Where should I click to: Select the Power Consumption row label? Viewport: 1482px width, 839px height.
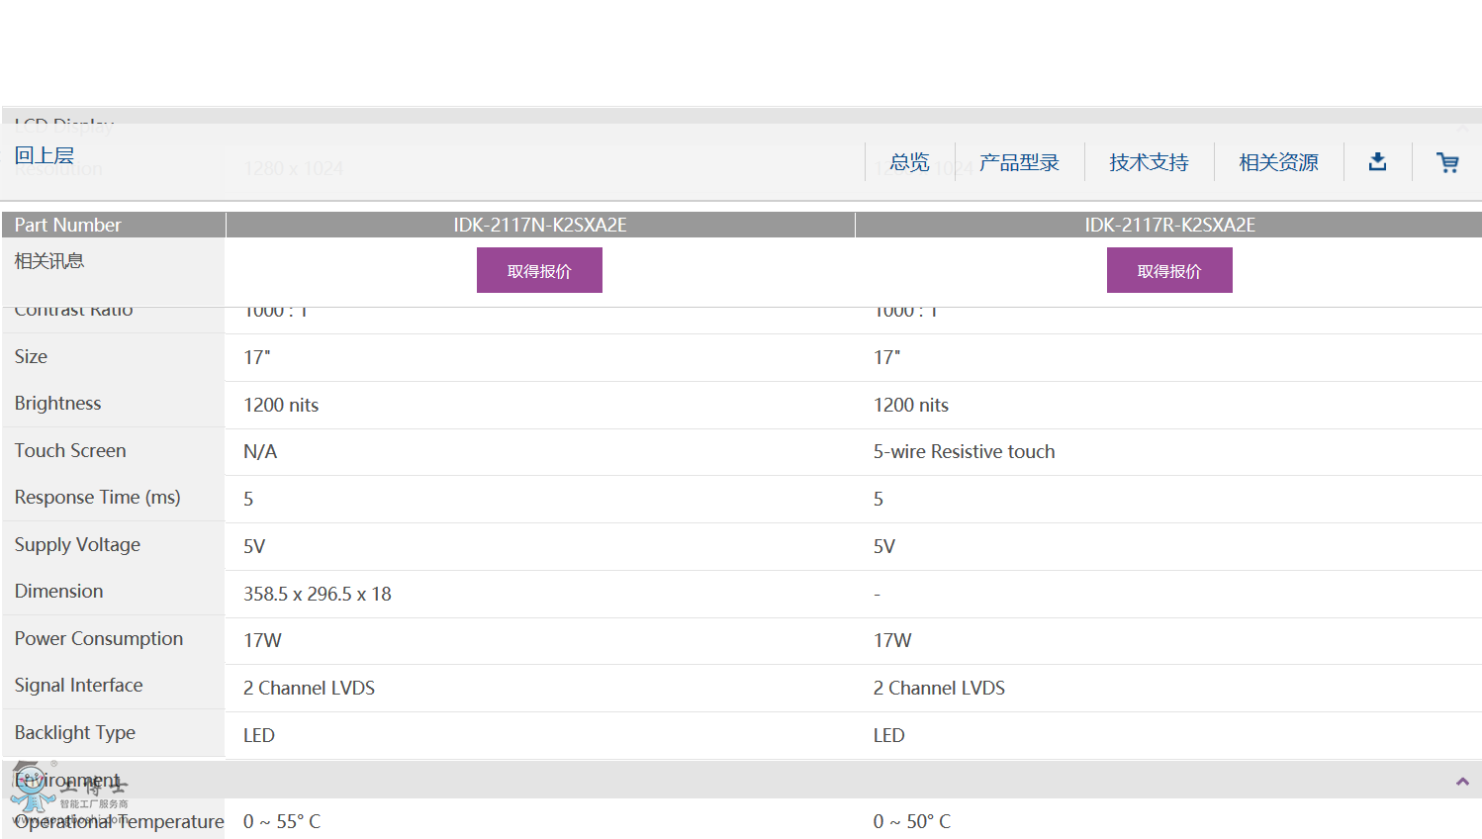pyautogui.click(x=99, y=639)
